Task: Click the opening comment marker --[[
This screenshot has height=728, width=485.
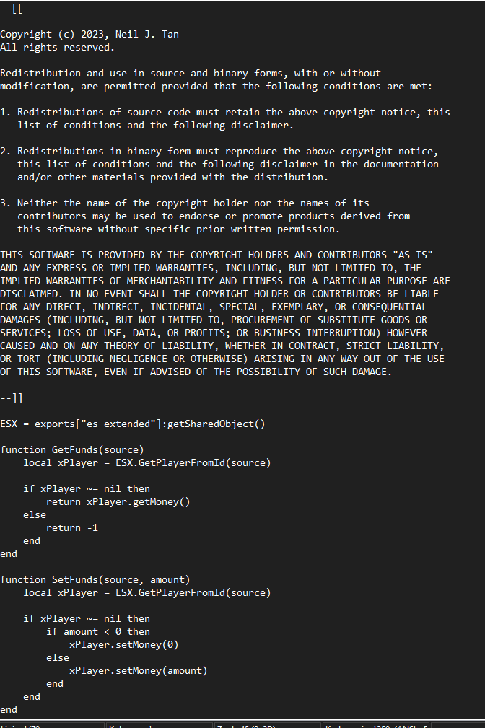Action: click(x=12, y=8)
